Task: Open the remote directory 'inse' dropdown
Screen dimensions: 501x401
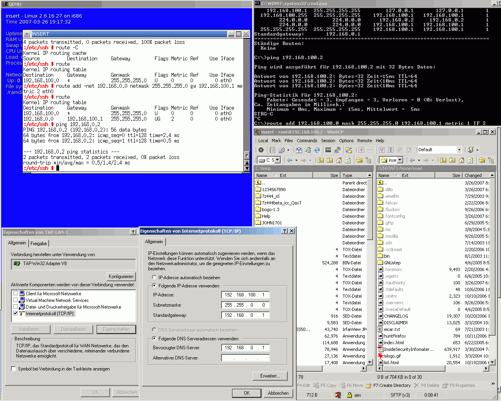Action: click(400, 160)
